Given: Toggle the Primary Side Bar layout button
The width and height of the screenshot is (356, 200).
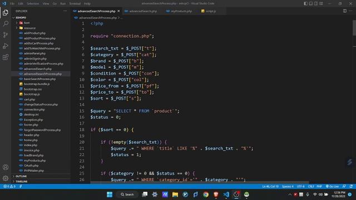Looking at the screenshot, I should pos(306,3).
